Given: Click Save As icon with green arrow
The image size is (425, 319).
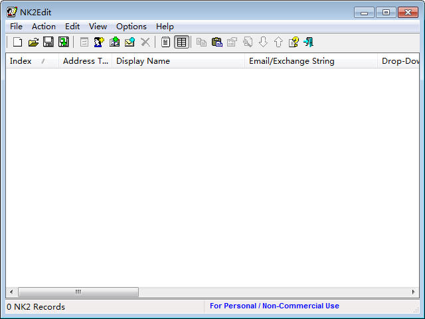Looking at the screenshot, I should click(64, 42).
